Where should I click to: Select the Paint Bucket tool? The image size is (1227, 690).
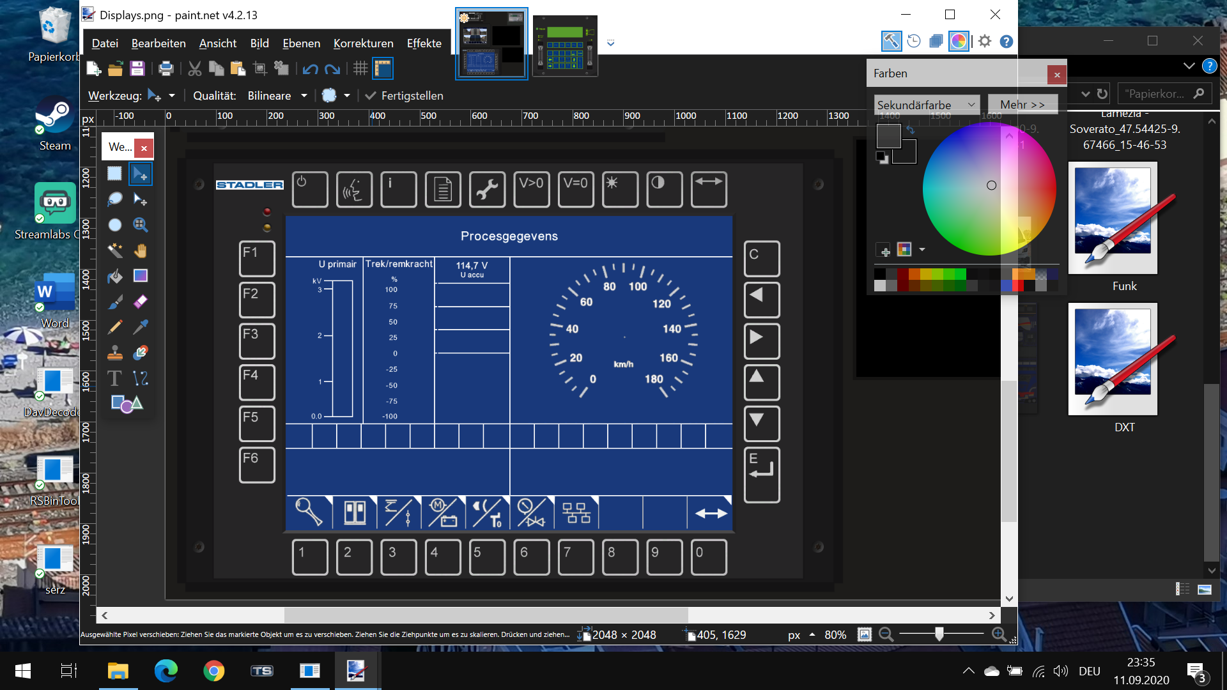[115, 276]
